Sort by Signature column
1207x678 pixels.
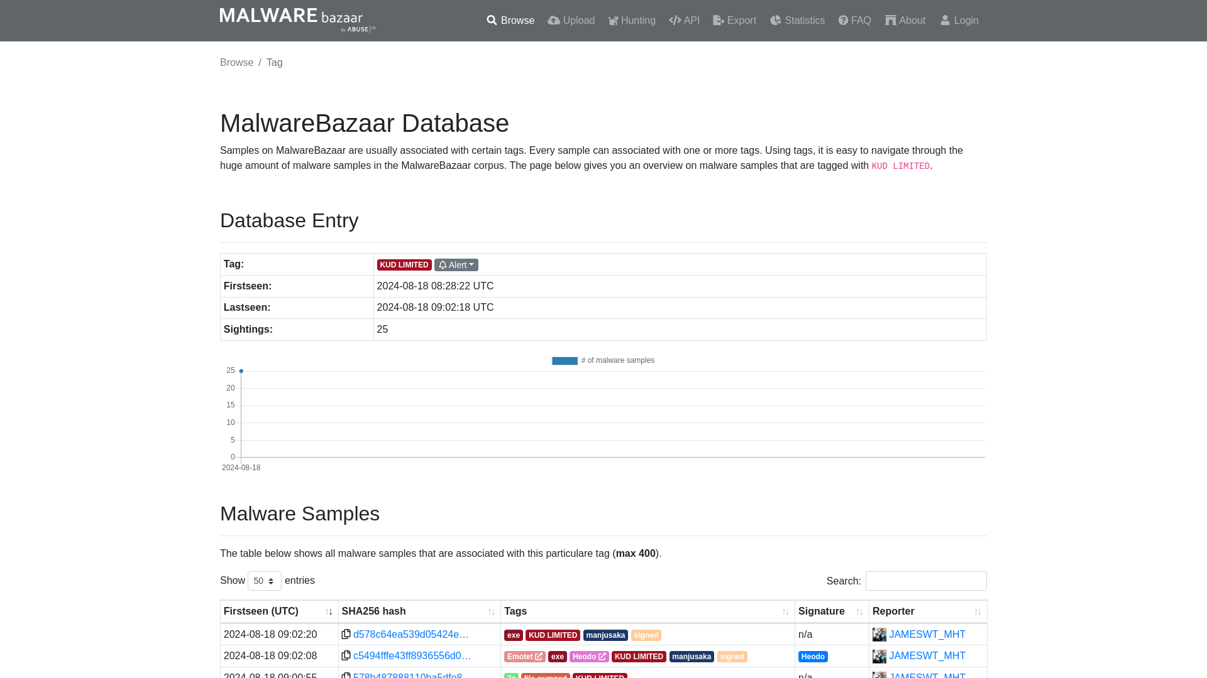(832, 611)
